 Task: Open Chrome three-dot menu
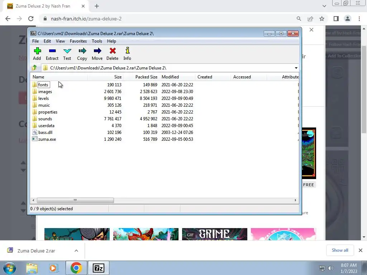pyautogui.click(x=359, y=19)
